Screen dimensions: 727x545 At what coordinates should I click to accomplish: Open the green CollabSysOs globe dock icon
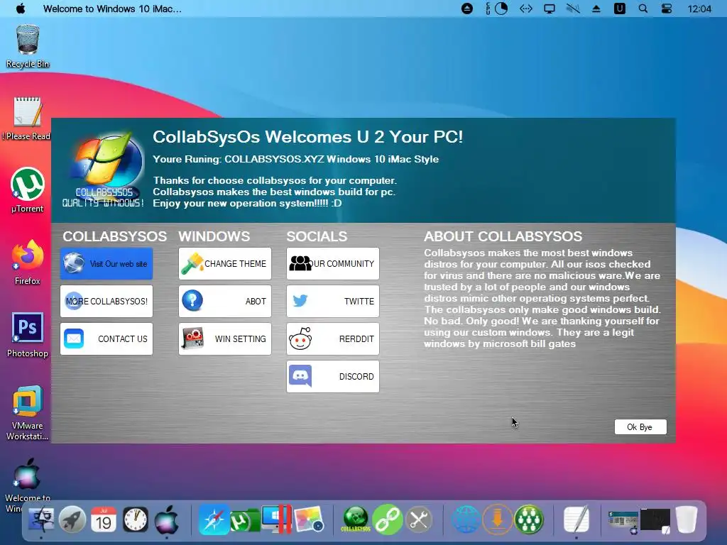[x=356, y=519]
